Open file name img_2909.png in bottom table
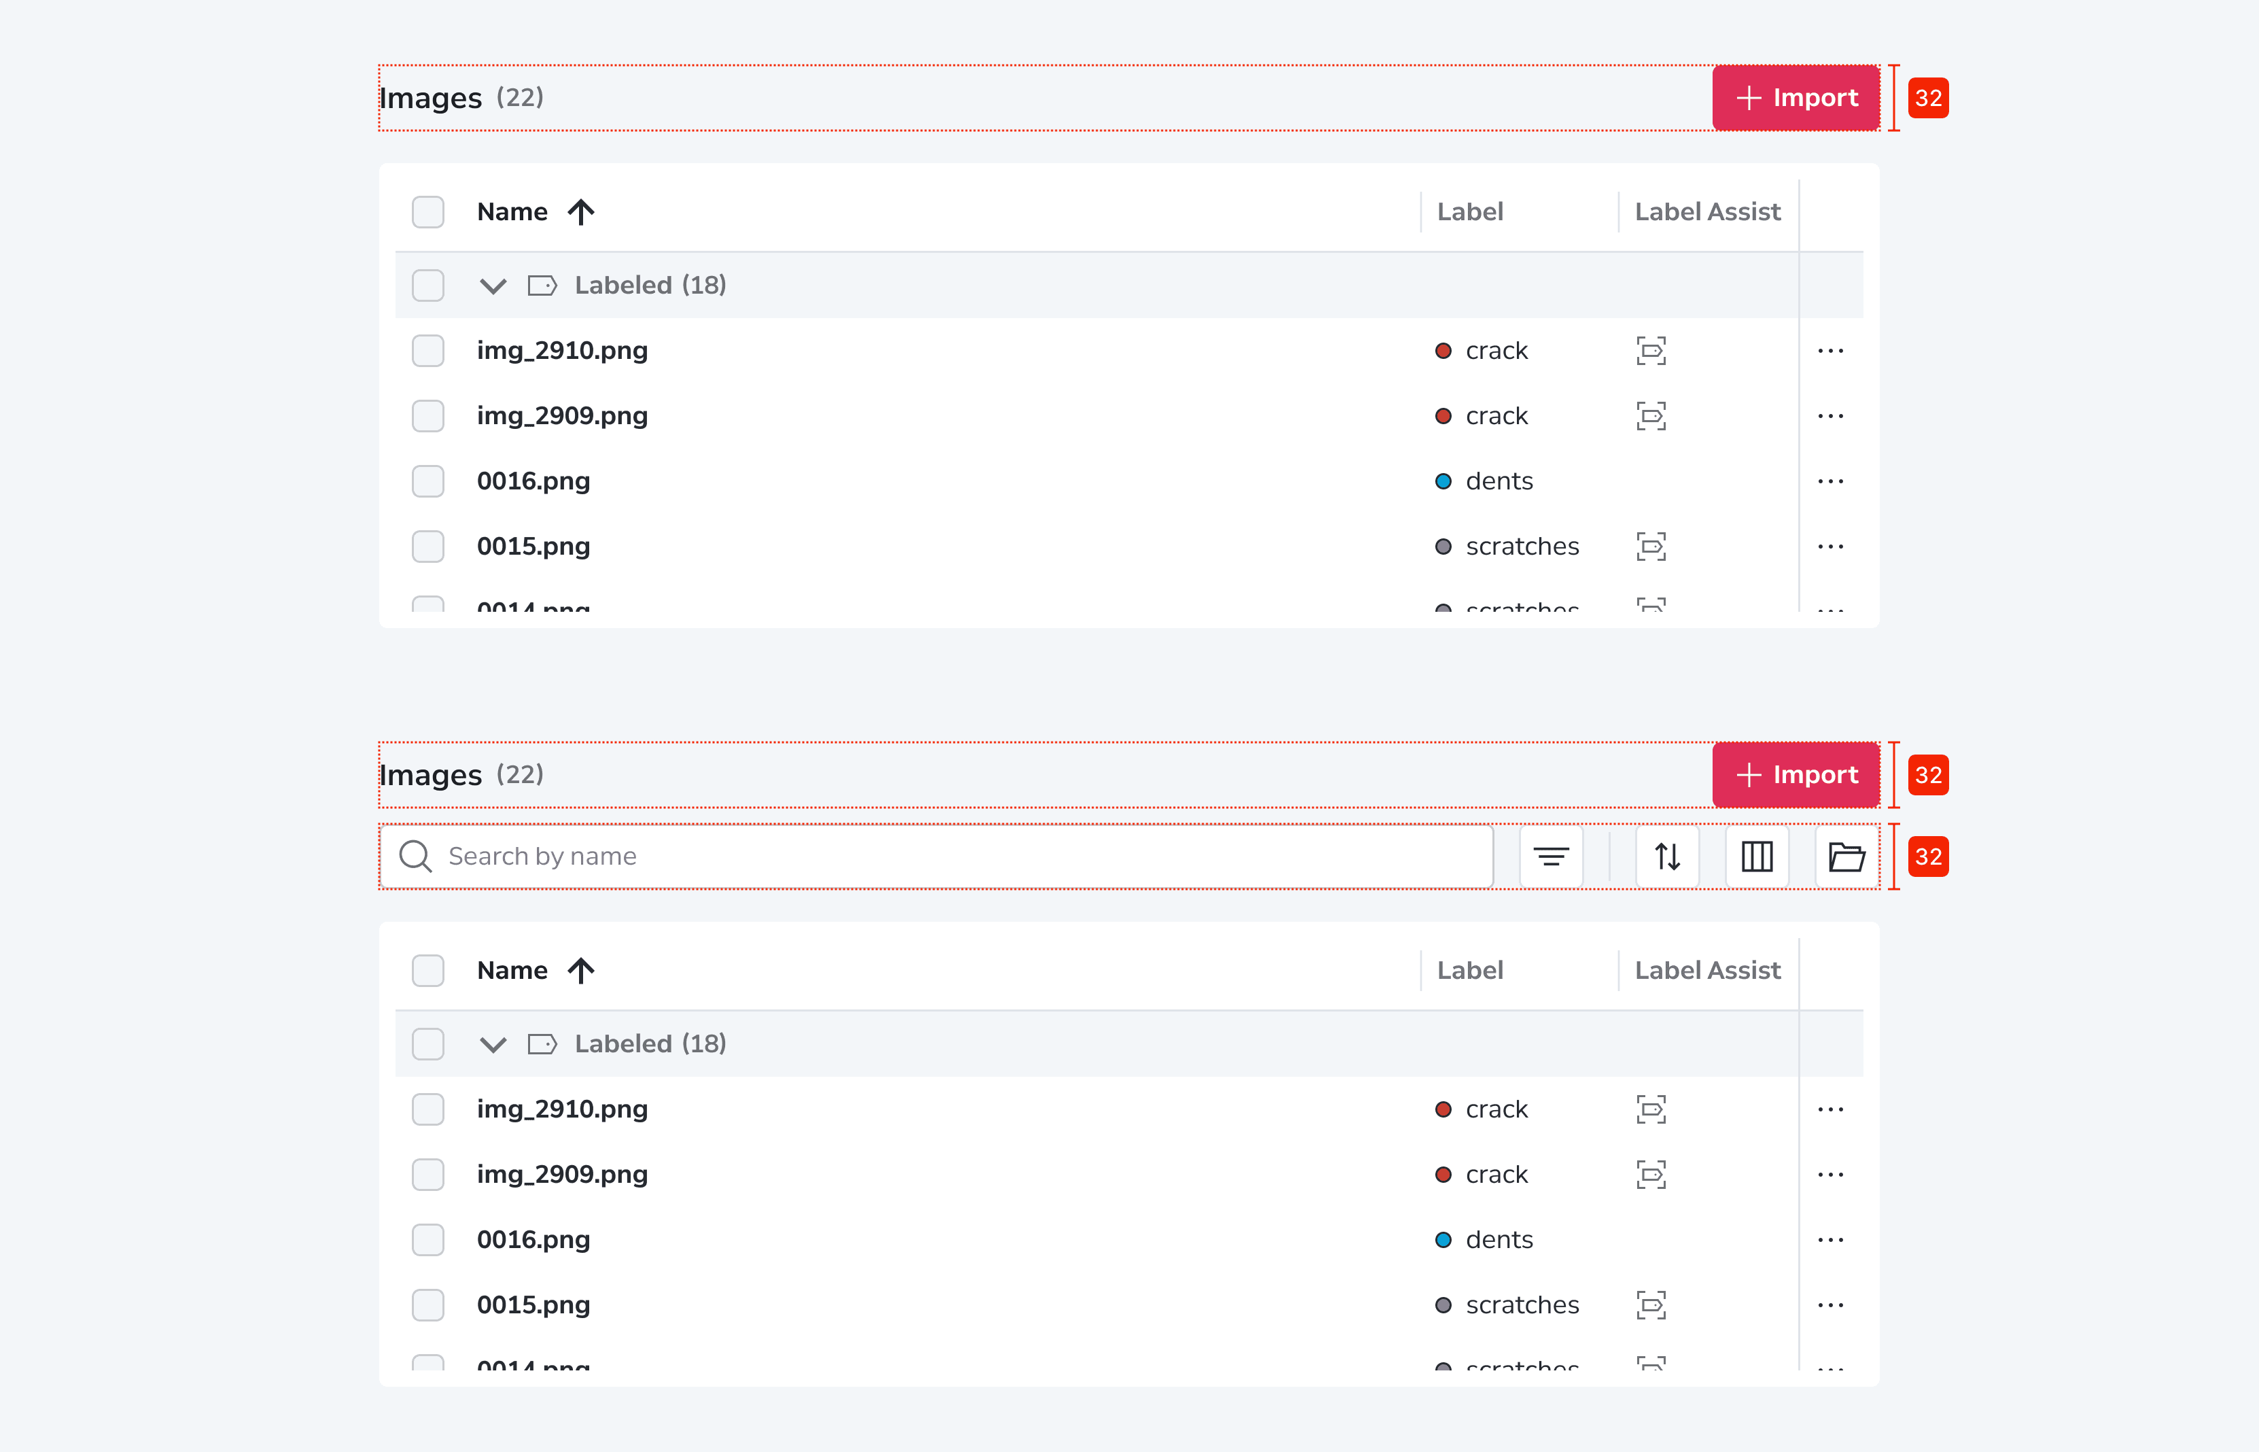The image size is (2259, 1452). pos(561,1174)
